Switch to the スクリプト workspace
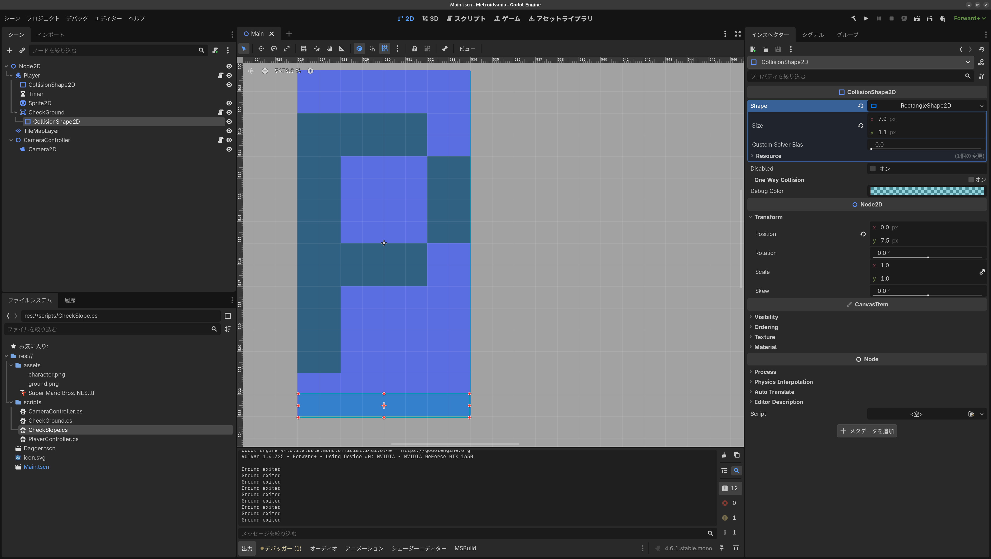The image size is (991, 559). (x=466, y=18)
